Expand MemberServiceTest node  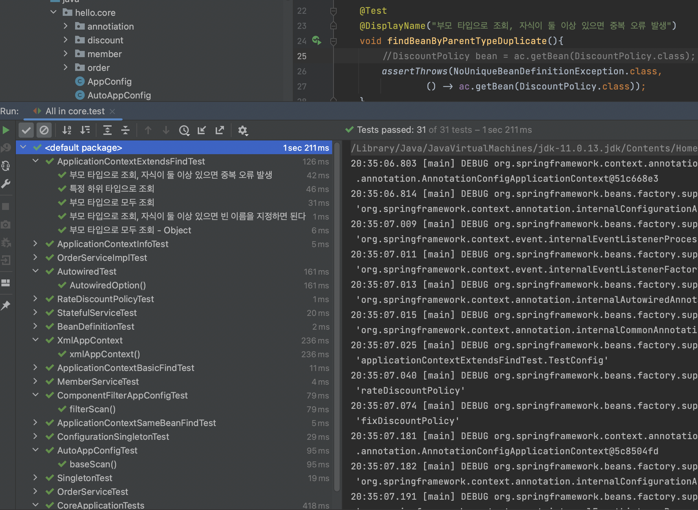[35, 381]
